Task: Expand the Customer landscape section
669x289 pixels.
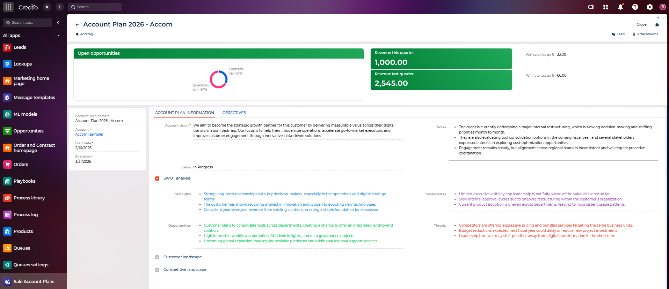Action: 157,257
